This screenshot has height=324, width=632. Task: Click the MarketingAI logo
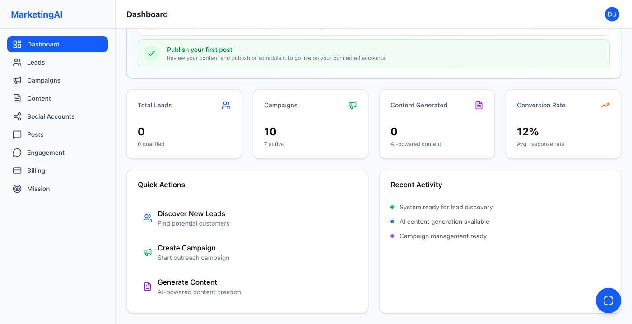(x=37, y=14)
